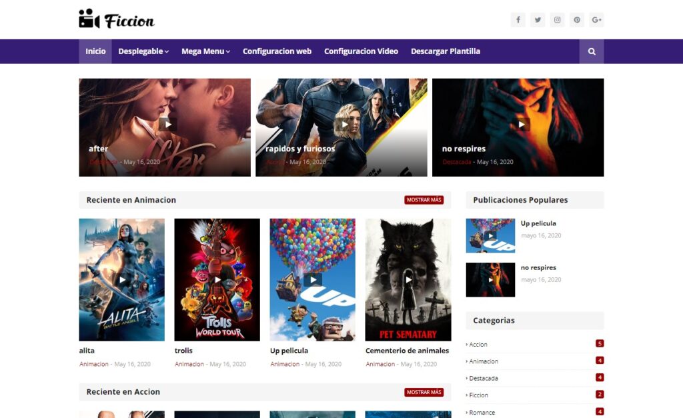The image size is (683, 418).
Task: Click the search magnifier in navbar
Action: tap(592, 51)
